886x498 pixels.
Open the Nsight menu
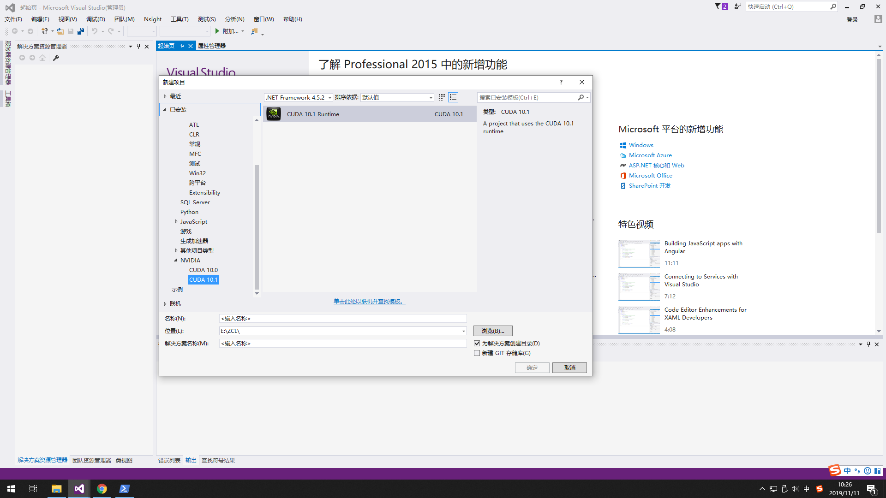point(153,19)
